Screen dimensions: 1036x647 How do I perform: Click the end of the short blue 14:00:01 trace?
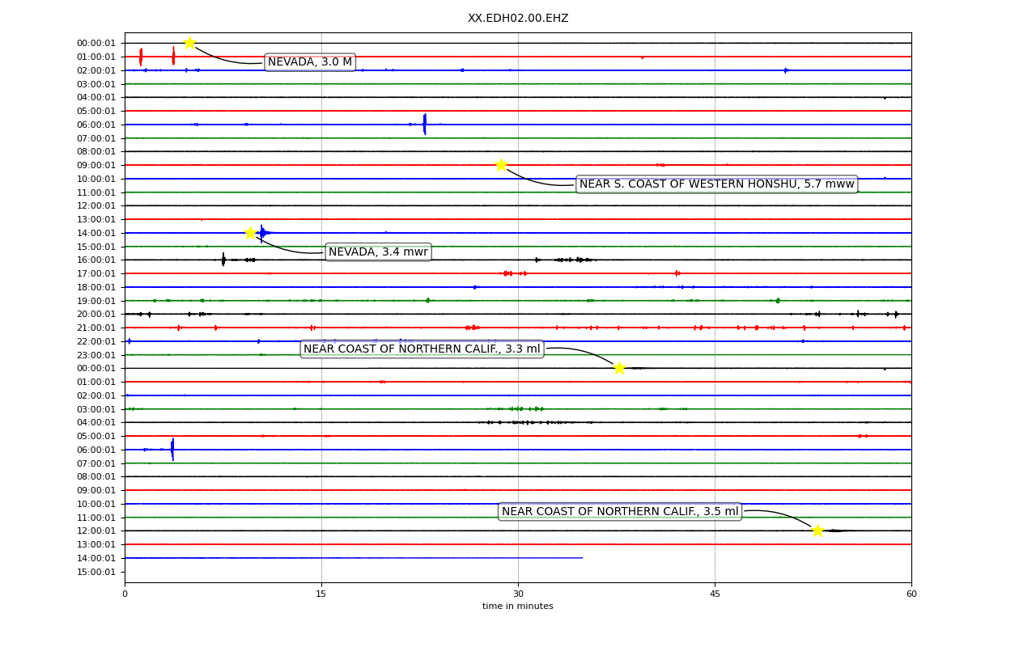[x=582, y=558]
